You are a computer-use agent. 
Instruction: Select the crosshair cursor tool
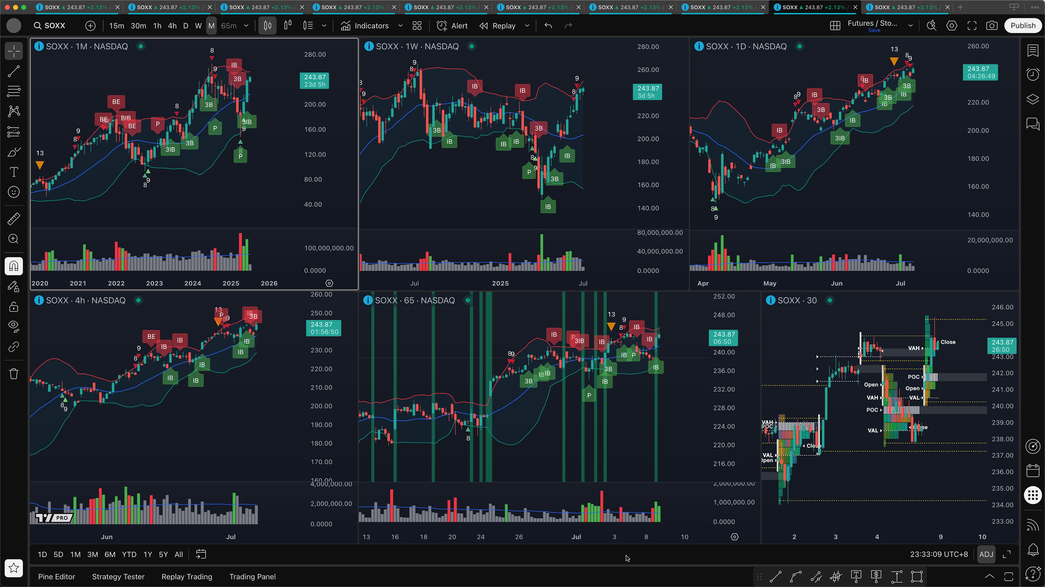pos(14,51)
